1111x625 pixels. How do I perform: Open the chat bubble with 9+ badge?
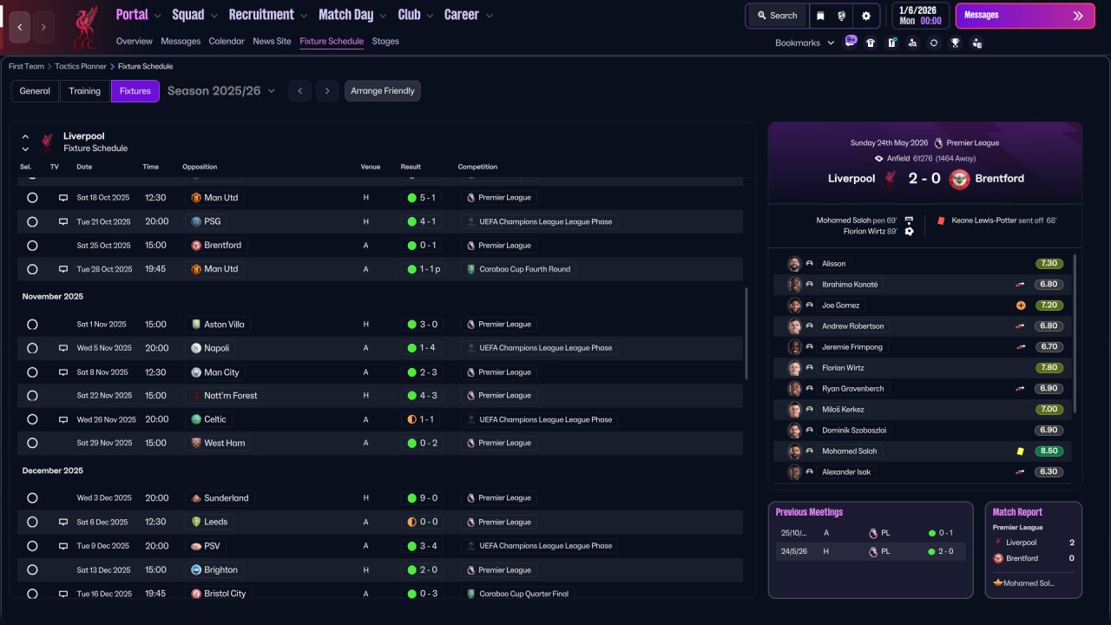tap(851, 42)
